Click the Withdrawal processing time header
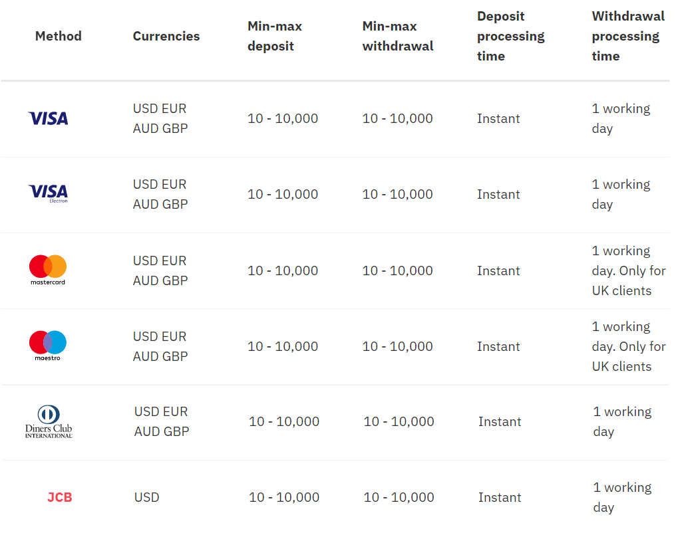Screen dimensions: 684x545 [x=628, y=36]
